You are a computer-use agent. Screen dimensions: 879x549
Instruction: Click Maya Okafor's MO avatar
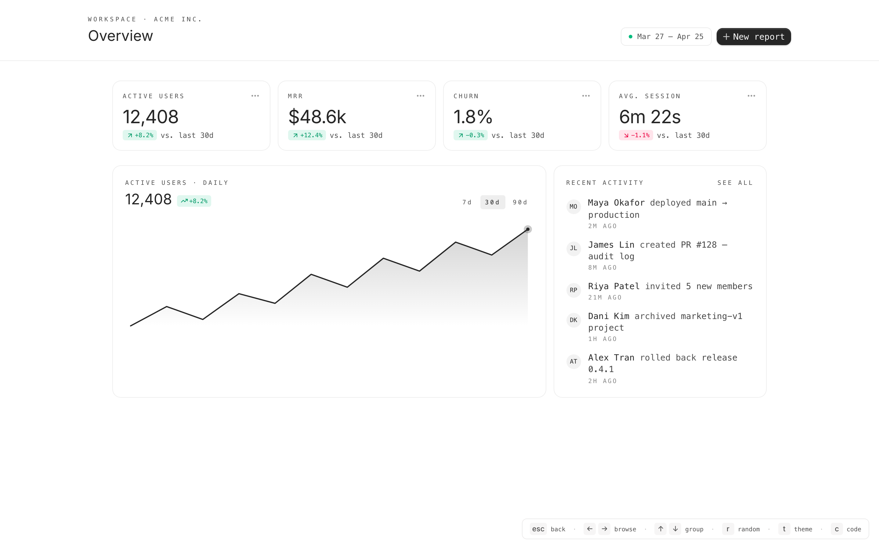tap(573, 206)
